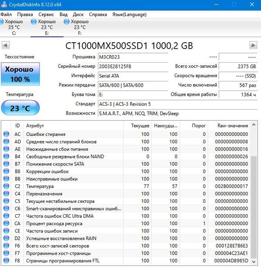
Task: Click the 23 °C temperature indicator
Action: [20, 108]
